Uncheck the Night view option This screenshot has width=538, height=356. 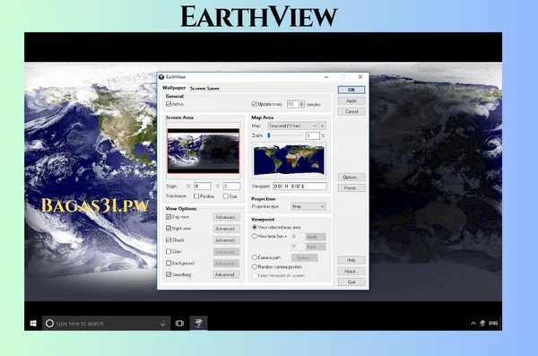click(169, 229)
